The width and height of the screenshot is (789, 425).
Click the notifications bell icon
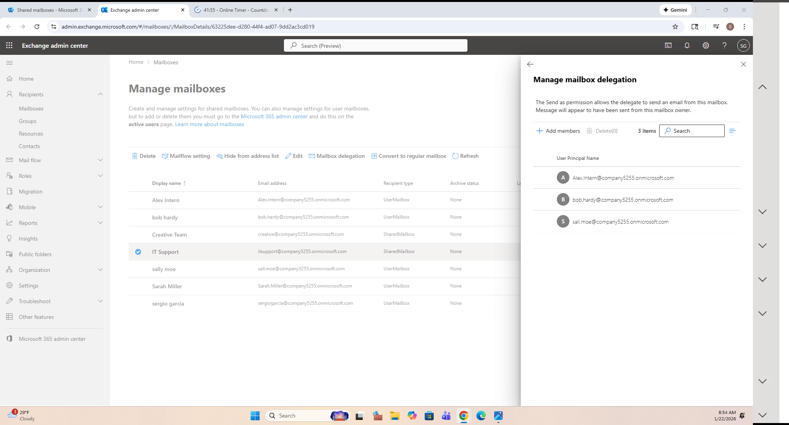687,45
